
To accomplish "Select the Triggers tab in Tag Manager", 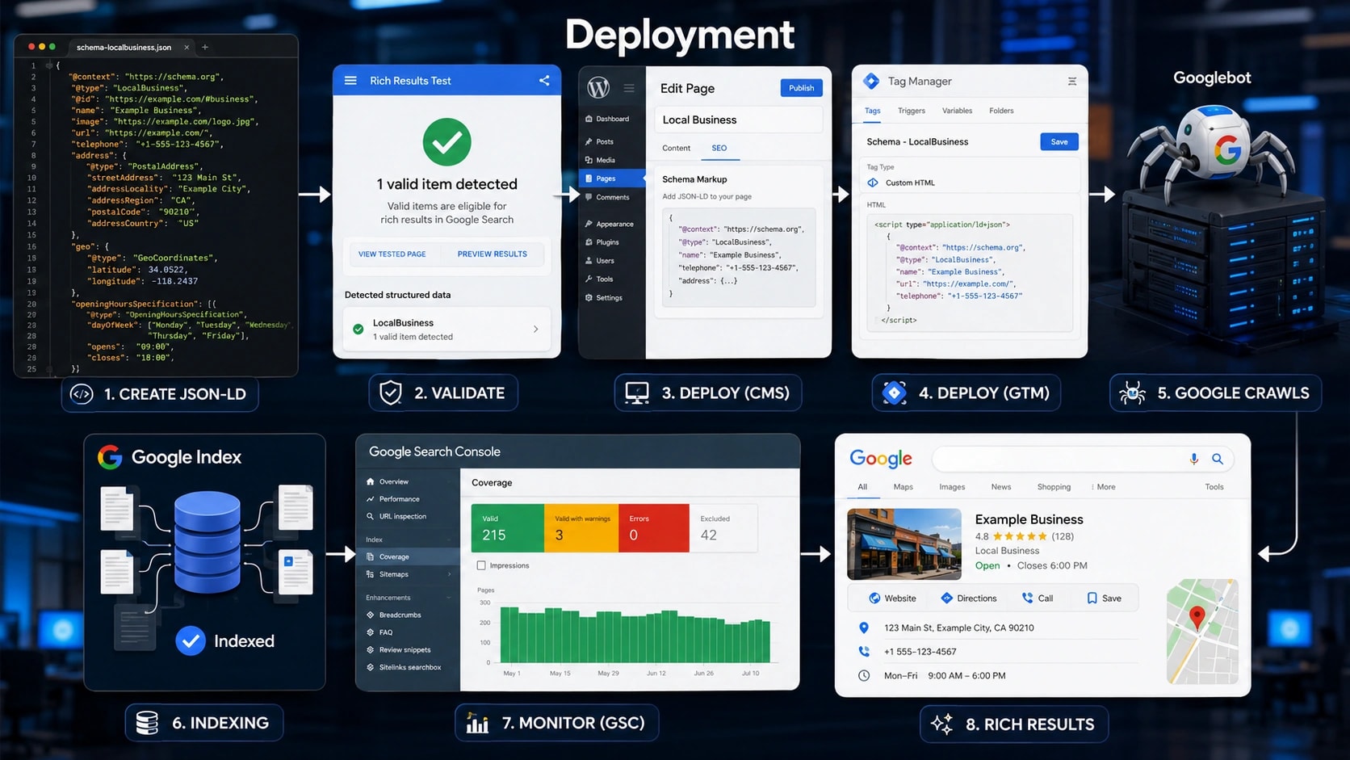I will [x=912, y=111].
